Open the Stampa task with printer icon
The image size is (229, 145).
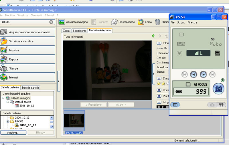[x=27, y=68]
